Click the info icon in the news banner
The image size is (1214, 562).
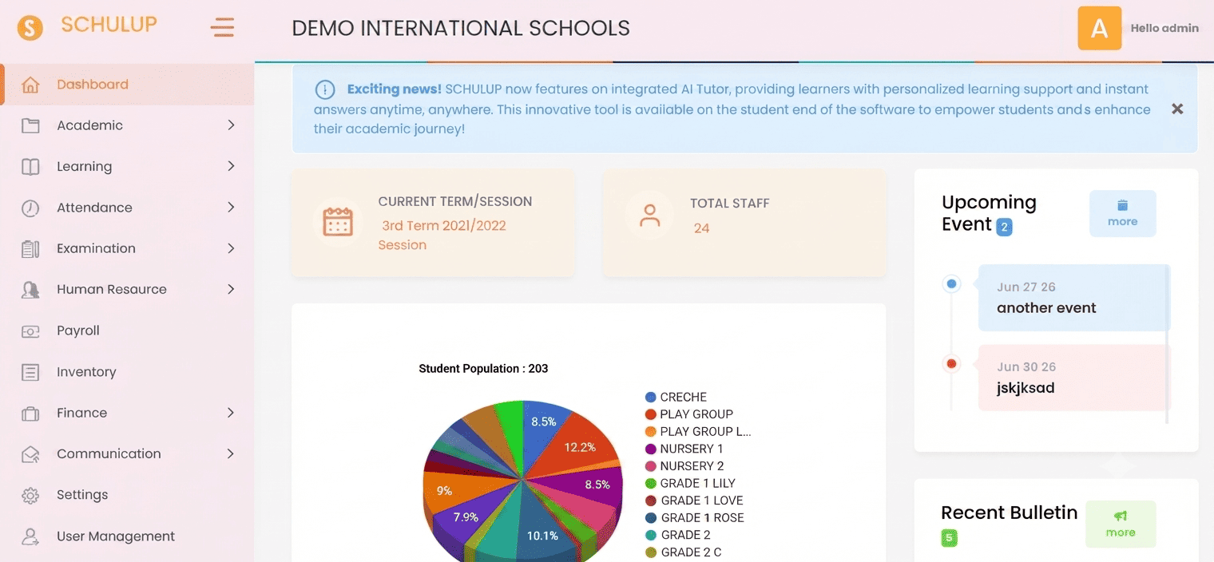point(325,89)
